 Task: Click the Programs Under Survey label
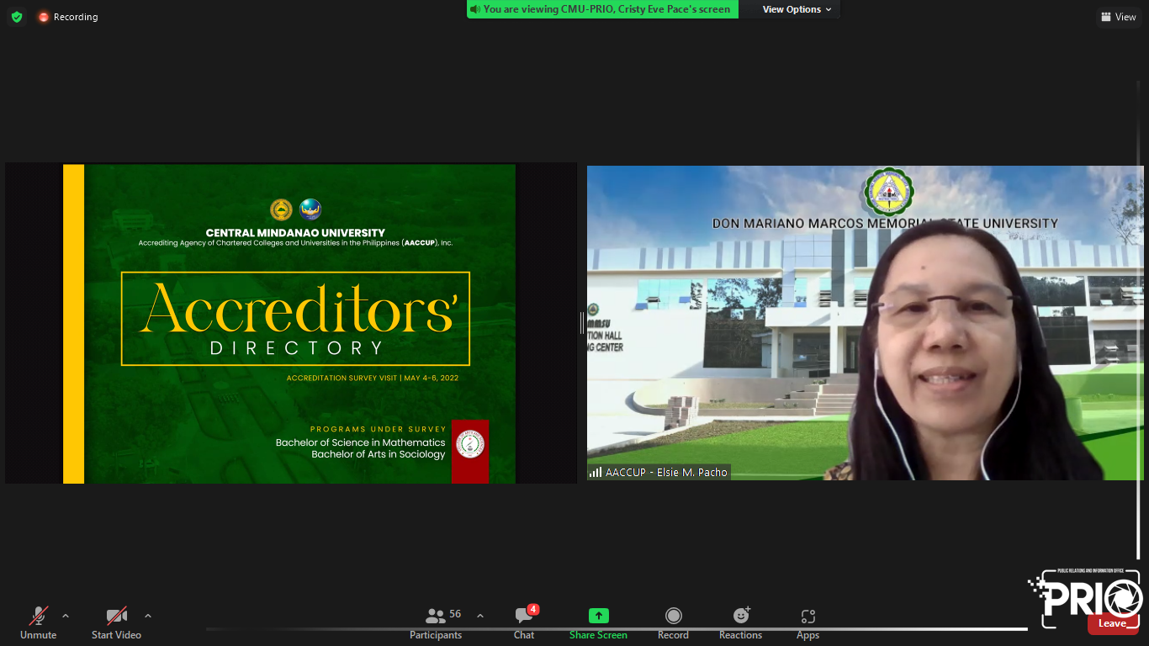pos(379,429)
